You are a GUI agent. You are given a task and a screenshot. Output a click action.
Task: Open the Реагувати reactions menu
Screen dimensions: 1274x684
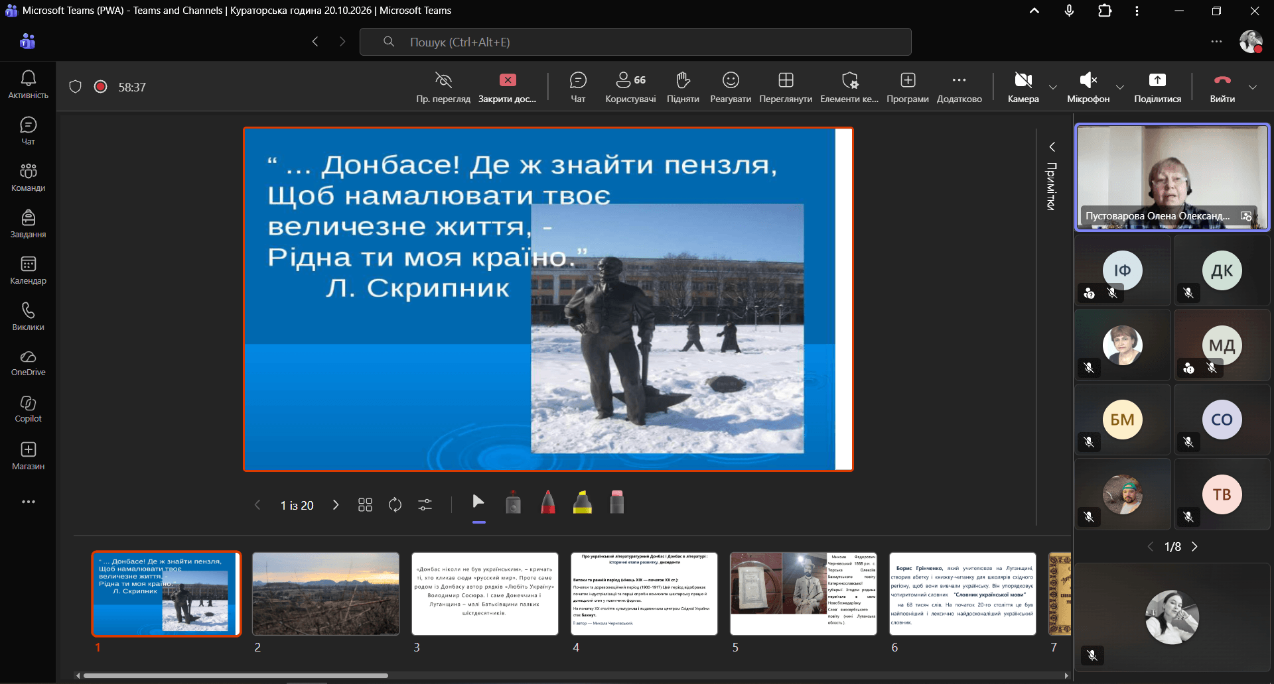coord(731,87)
